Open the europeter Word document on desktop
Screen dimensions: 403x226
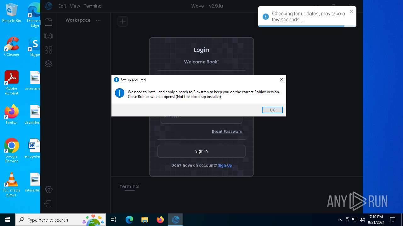(33, 148)
